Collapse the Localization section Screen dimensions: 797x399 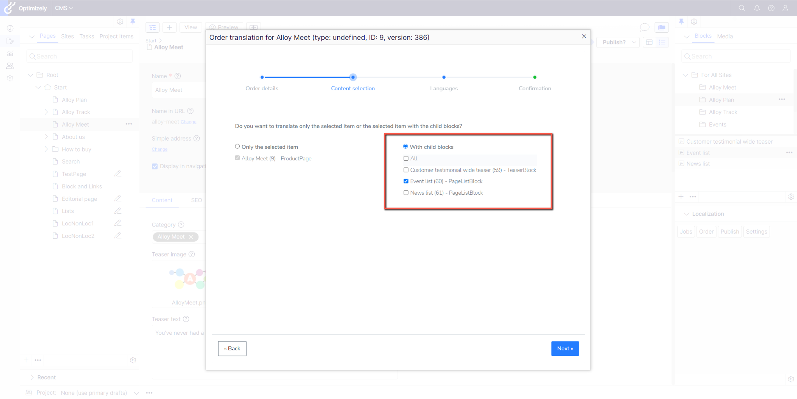point(687,214)
